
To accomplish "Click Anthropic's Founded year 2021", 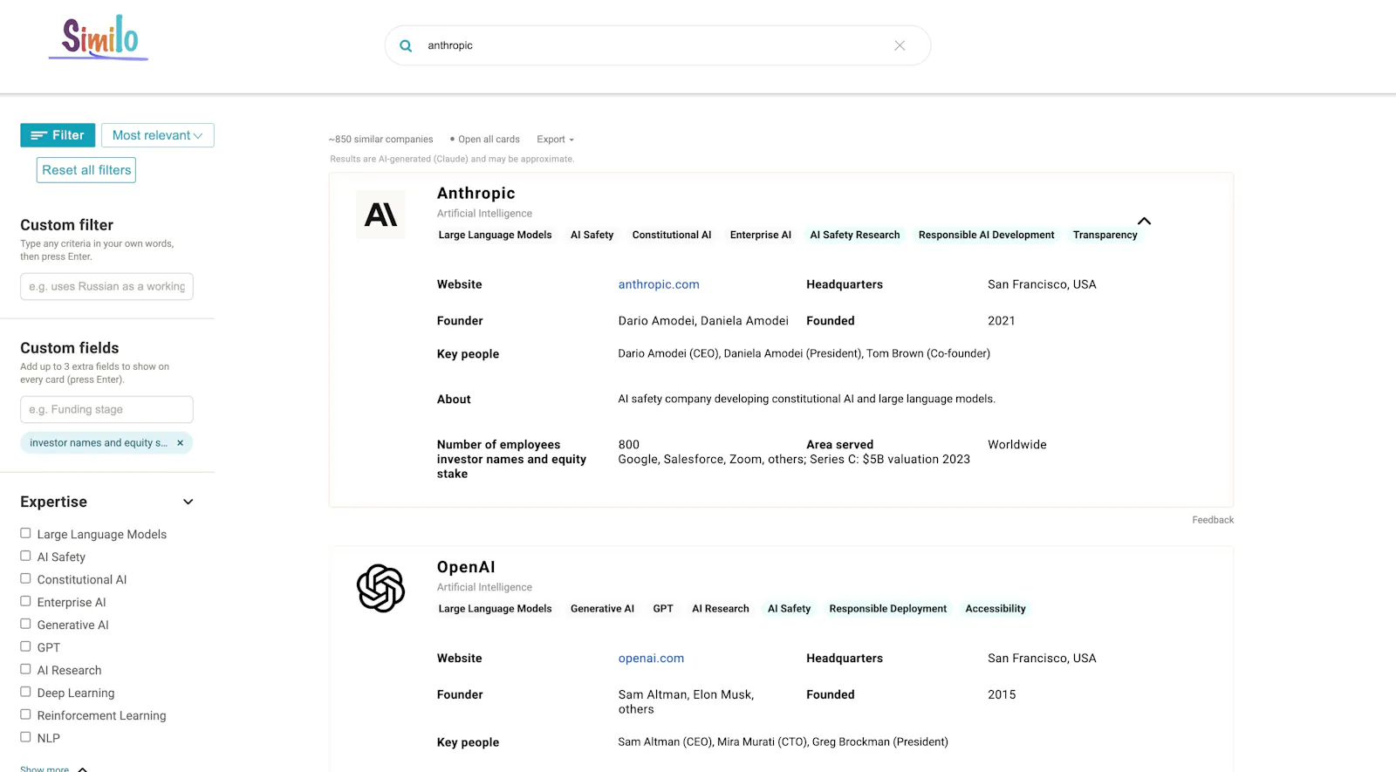I will click(1002, 321).
